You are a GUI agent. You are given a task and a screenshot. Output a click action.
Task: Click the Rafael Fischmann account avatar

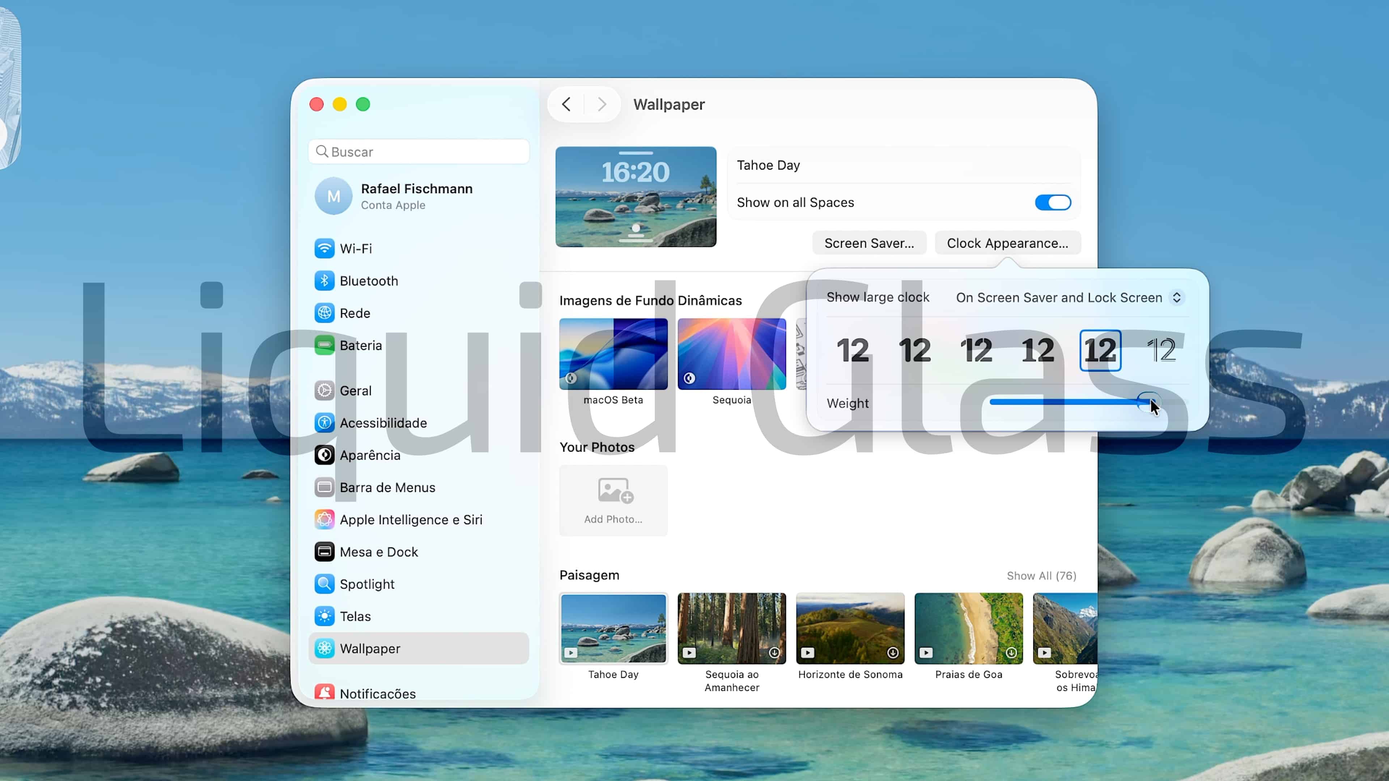333,196
